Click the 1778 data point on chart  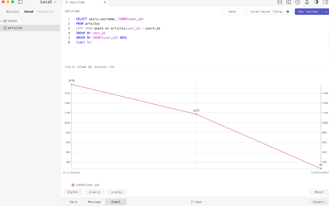coord(72,84)
